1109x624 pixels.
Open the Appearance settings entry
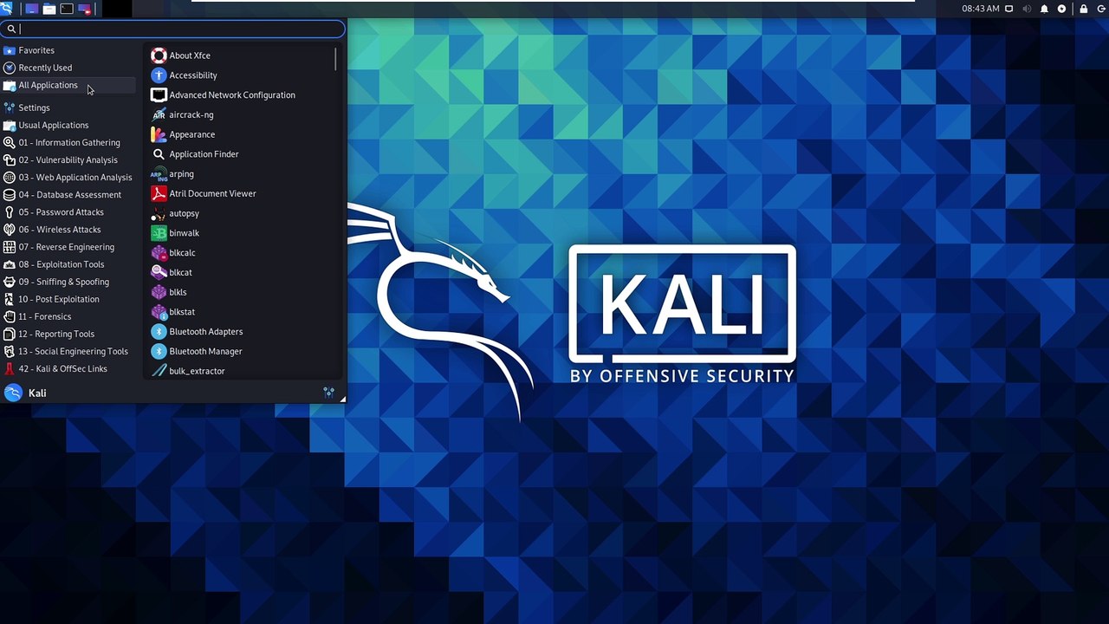[239, 134]
